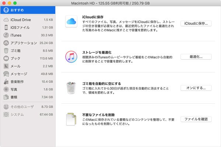Click the green zoom window button
This screenshot has width=221, height=147.
(15, 3)
